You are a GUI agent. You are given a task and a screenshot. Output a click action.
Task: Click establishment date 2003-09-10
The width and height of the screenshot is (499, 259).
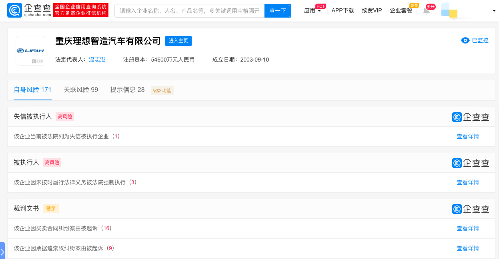255,60
